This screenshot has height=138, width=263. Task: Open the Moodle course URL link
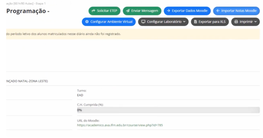(120, 125)
